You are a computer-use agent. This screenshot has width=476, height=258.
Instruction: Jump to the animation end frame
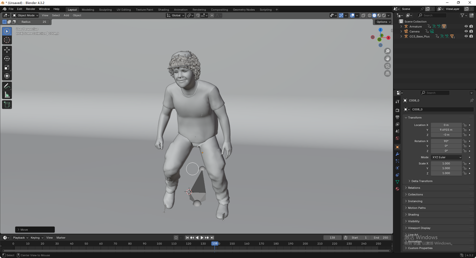pyautogui.click(x=212, y=238)
